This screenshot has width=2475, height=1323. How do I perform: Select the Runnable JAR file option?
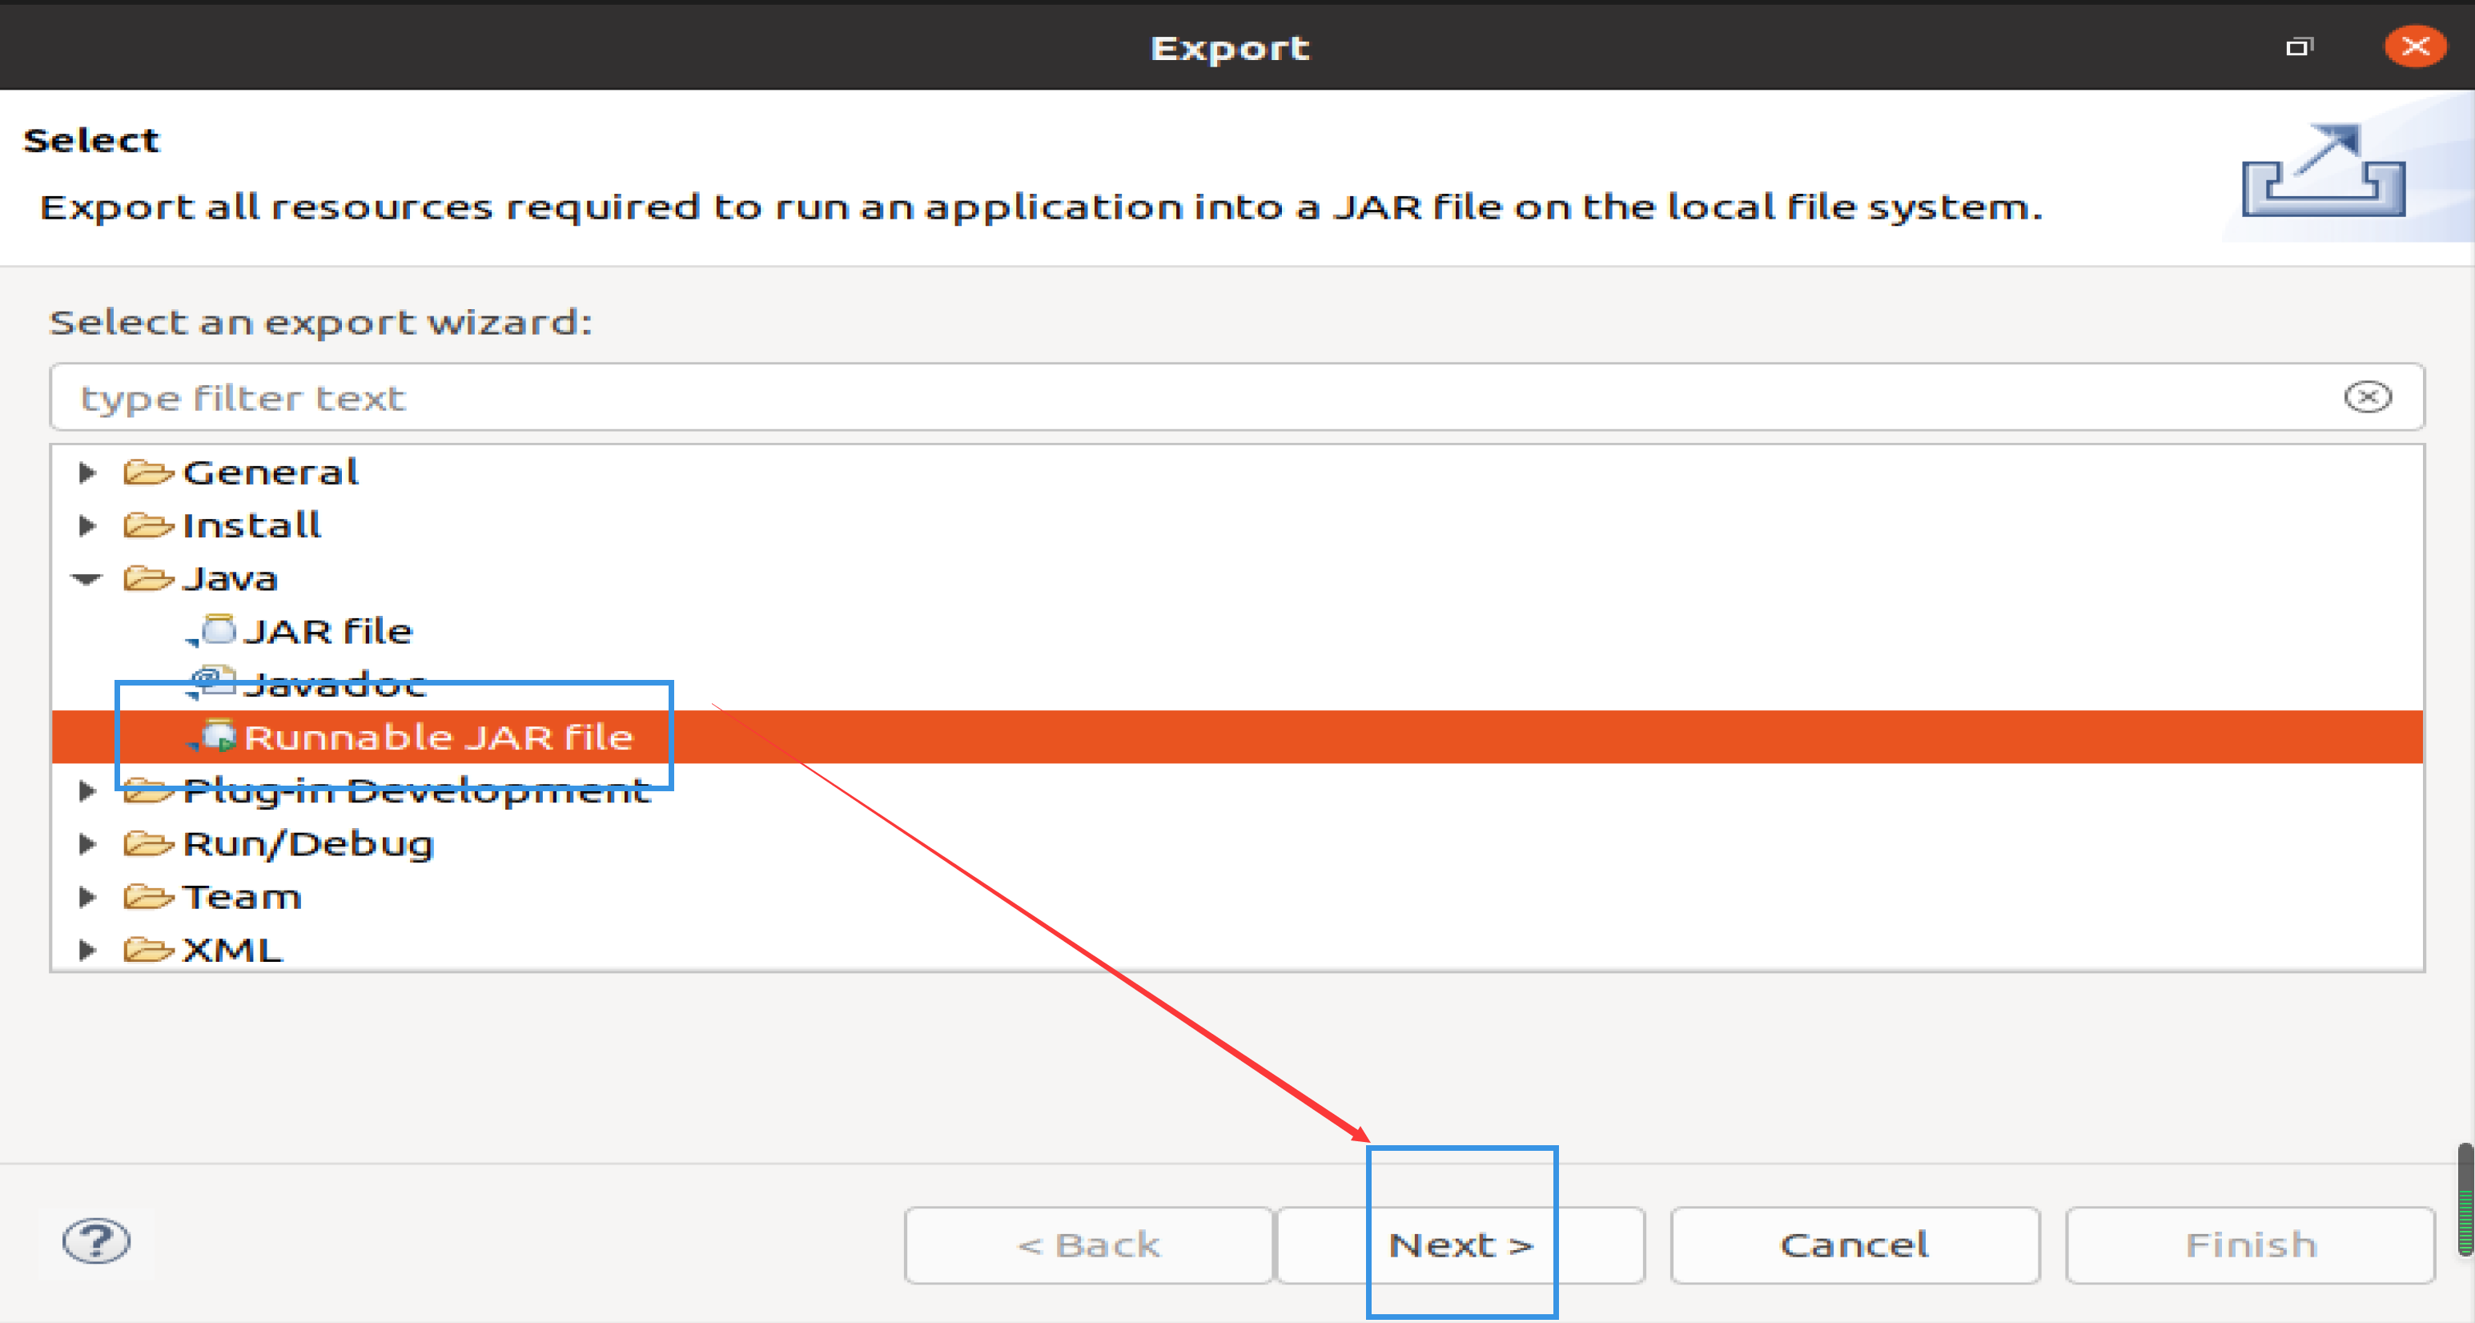[434, 735]
